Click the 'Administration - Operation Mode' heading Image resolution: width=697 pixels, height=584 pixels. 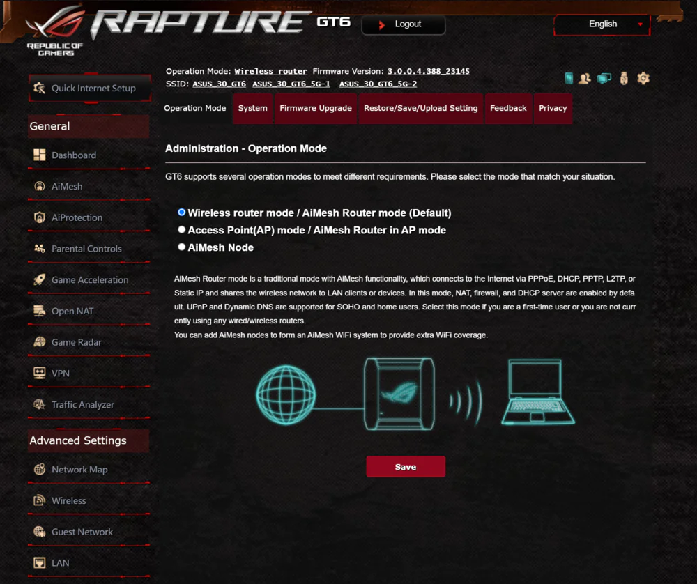(x=246, y=148)
